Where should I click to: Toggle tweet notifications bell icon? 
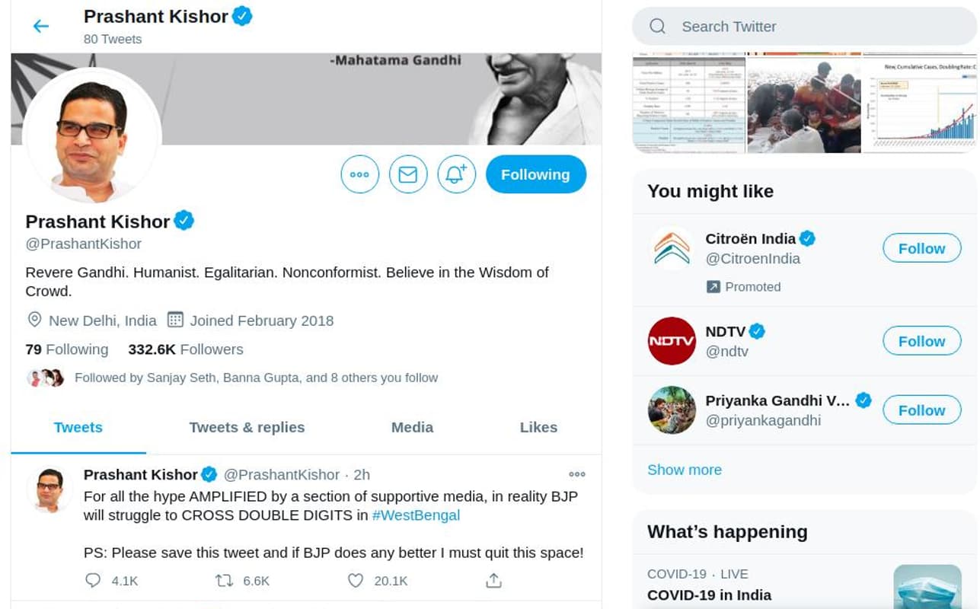tap(456, 174)
